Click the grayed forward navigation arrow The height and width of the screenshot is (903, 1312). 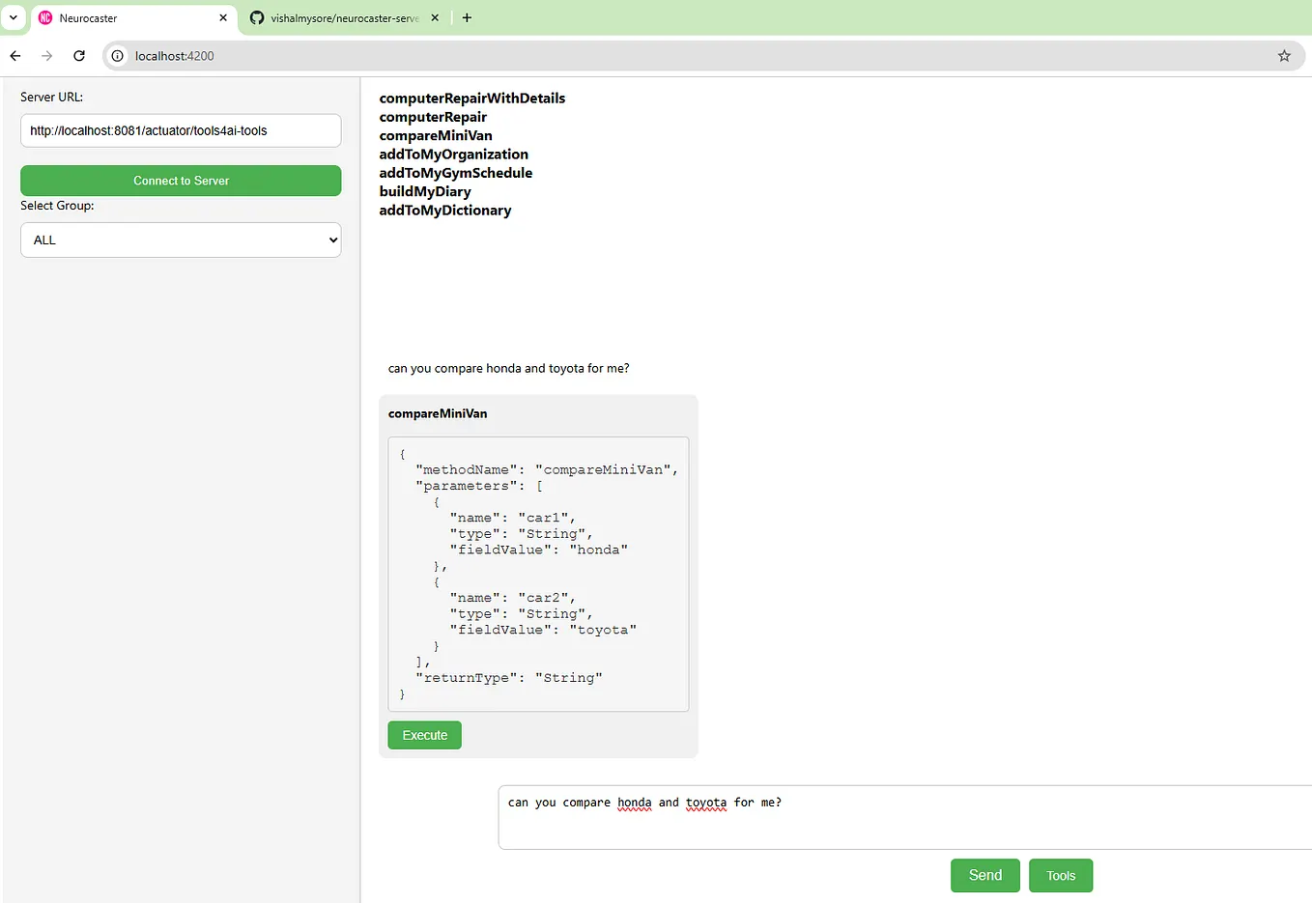(46, 55)
